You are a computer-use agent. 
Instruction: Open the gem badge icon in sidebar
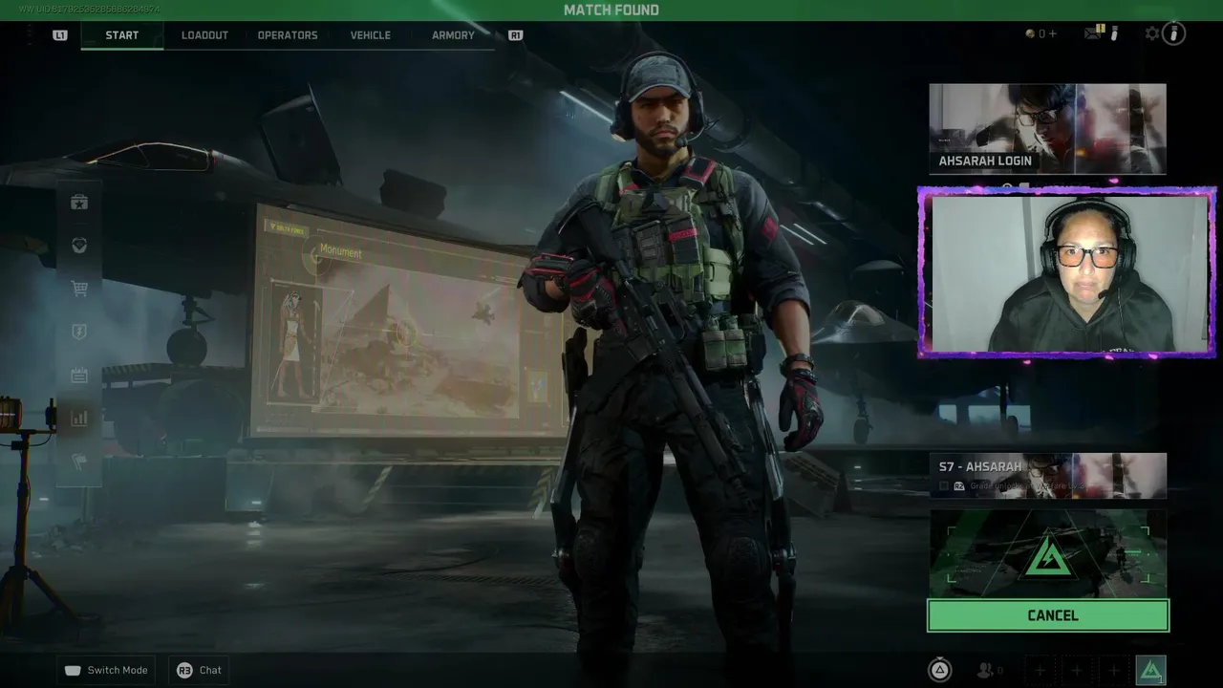click(79, 246)
